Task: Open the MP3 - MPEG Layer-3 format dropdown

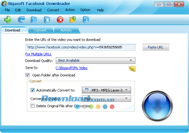Action: click(x=106, y=90)
